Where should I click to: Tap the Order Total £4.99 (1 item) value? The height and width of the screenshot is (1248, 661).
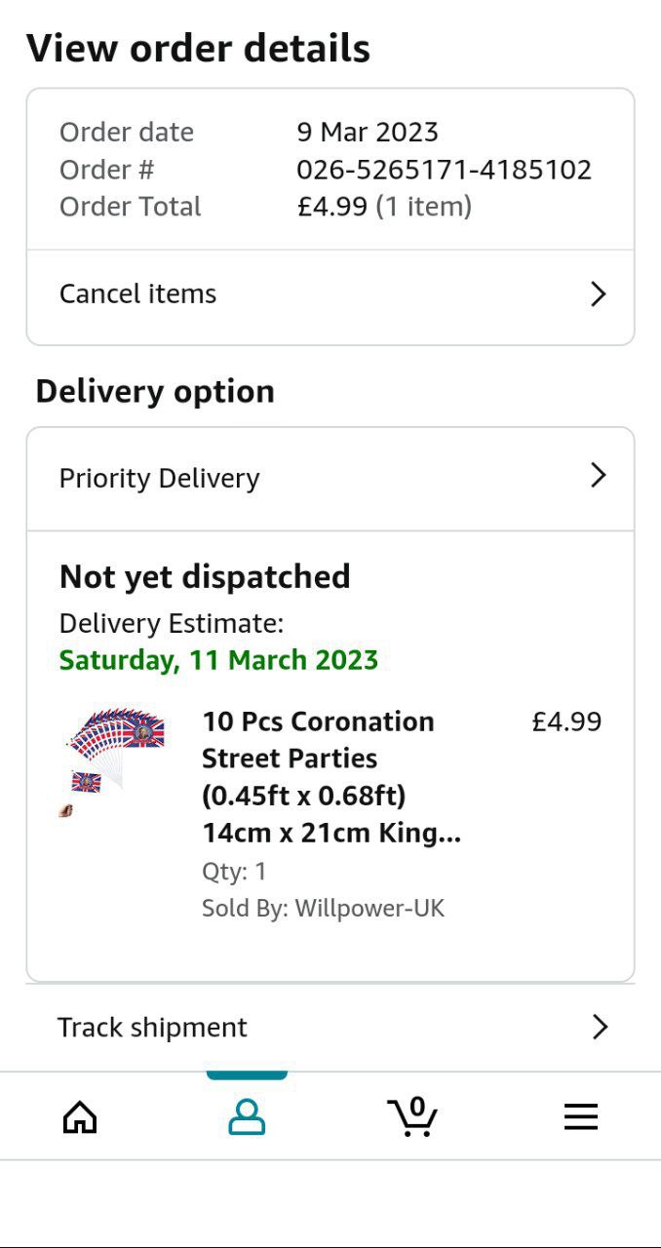click(384, 207)
